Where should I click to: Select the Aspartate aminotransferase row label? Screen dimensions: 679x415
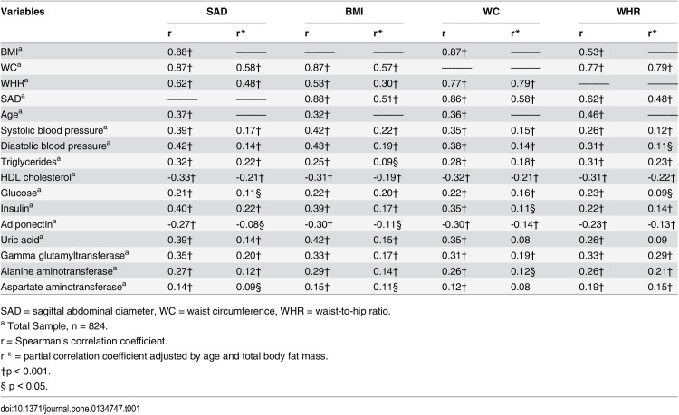(63, 287)
